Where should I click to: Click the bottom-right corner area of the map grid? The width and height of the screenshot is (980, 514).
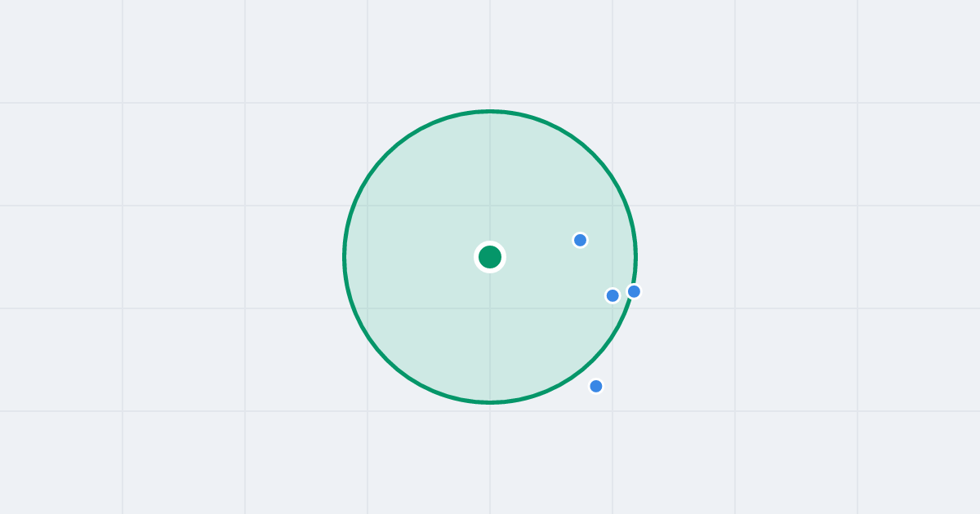[x=919, y=463]
